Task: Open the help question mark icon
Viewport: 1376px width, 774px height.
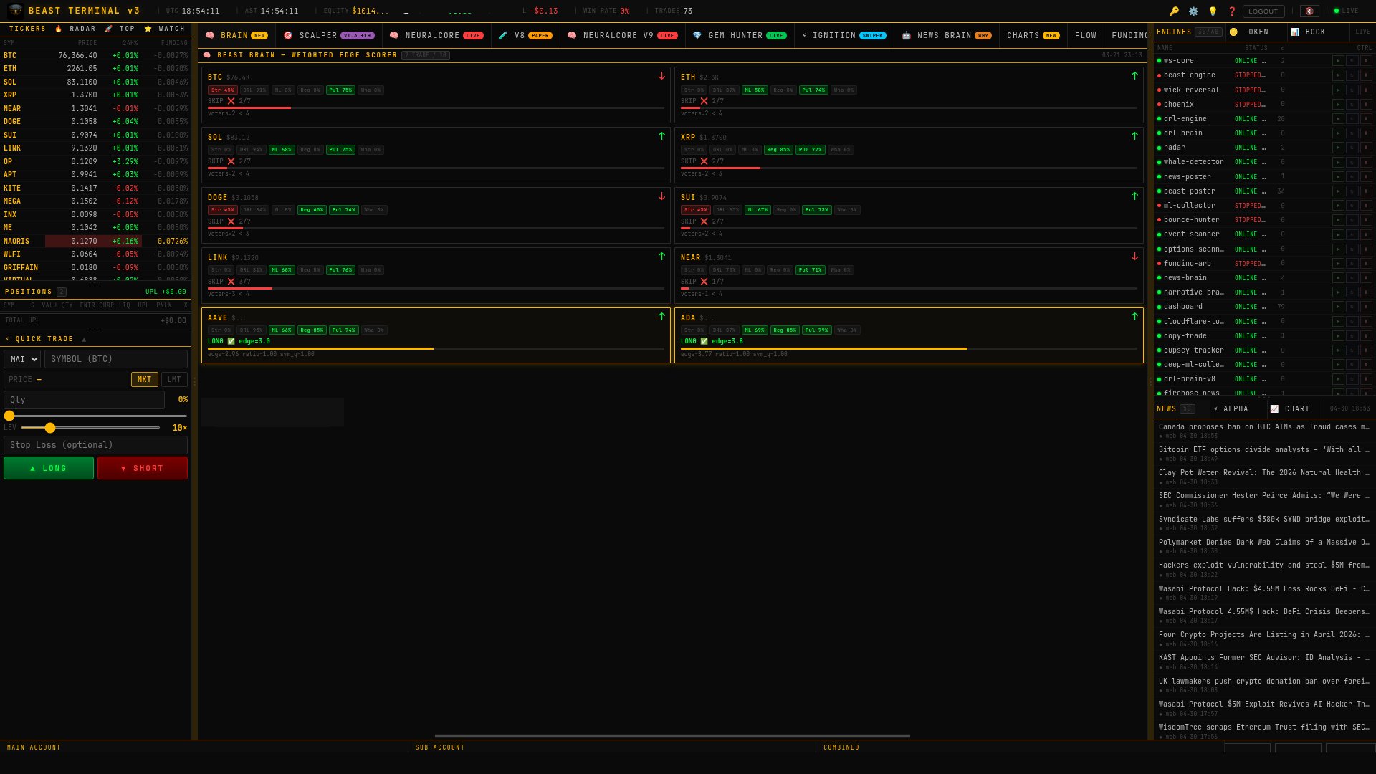Action: [x=1232, y=11]
